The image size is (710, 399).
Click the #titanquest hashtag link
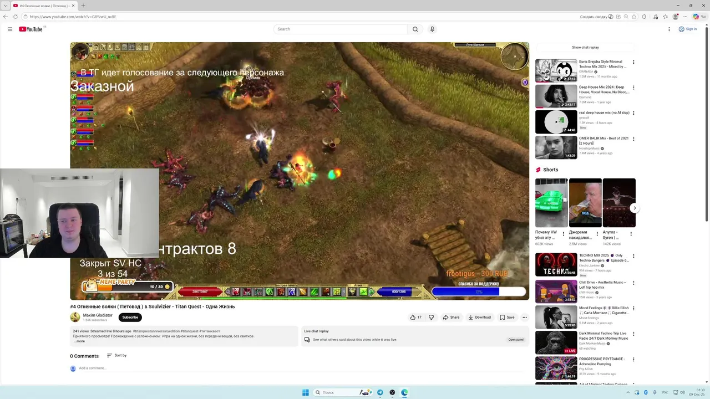point(189,331)
